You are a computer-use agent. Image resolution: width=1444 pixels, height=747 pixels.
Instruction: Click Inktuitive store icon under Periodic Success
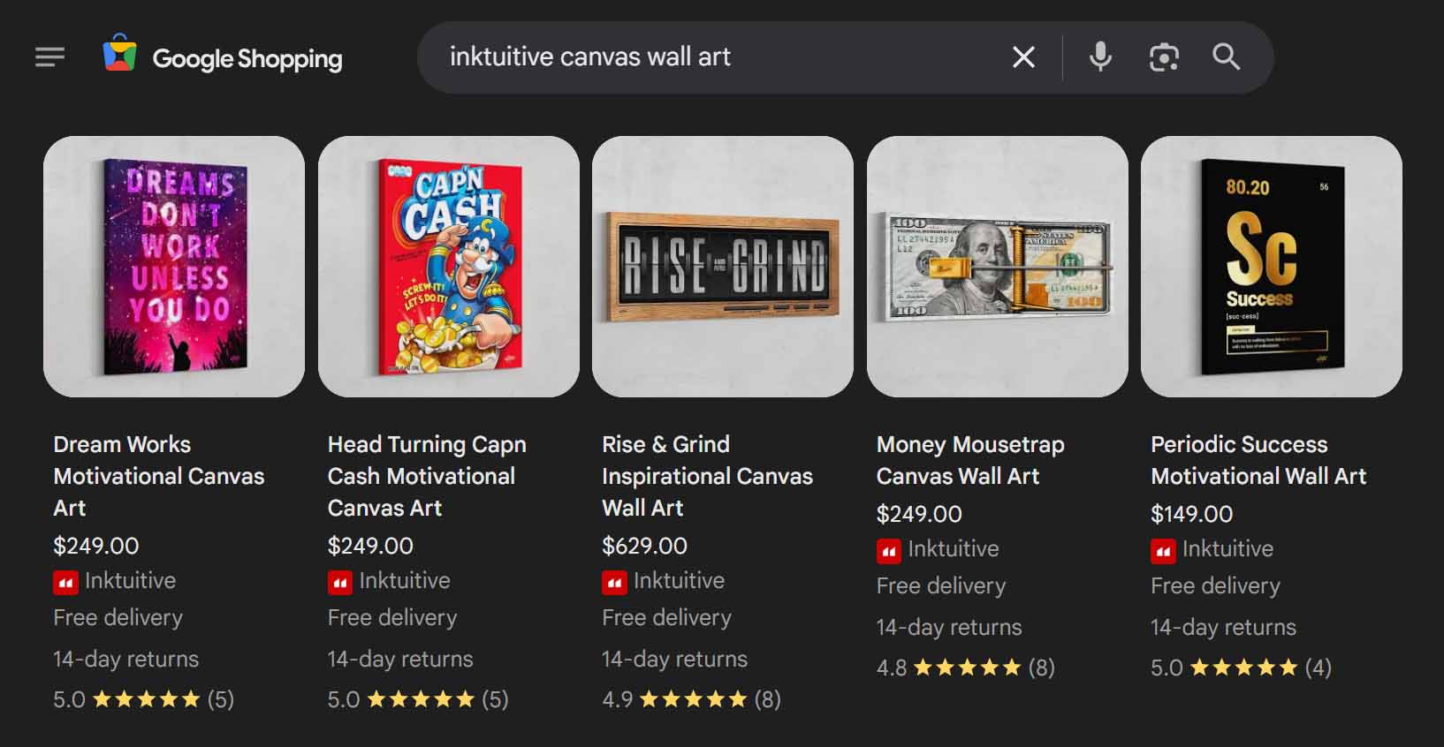tap(1163, 552)
